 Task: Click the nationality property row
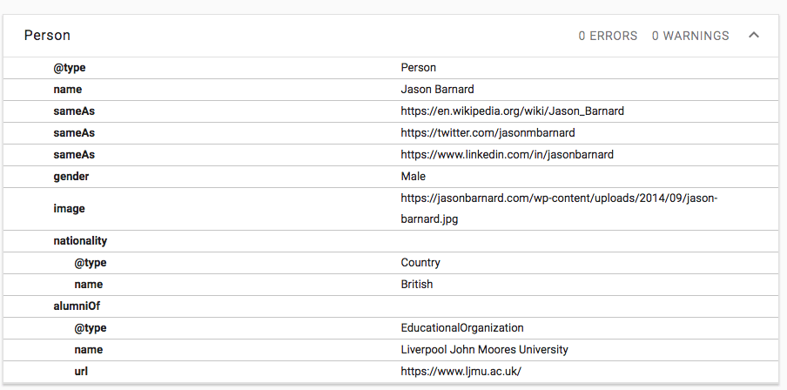tap(80, 241)
